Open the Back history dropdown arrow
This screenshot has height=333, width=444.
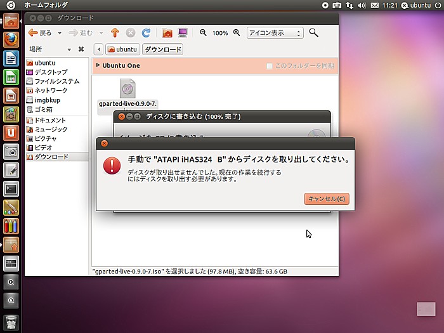pos(60,33)
